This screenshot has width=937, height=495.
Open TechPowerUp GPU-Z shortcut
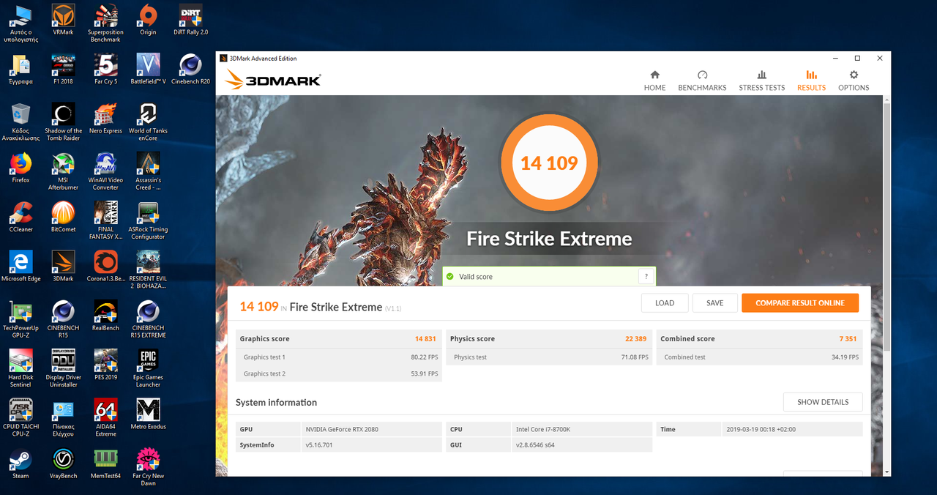point(20,319)
